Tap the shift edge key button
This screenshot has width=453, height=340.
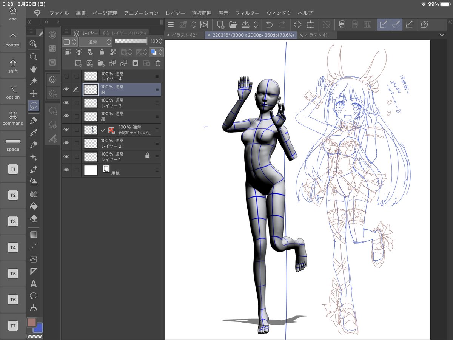pyautogui.click(x=13, y=65)
